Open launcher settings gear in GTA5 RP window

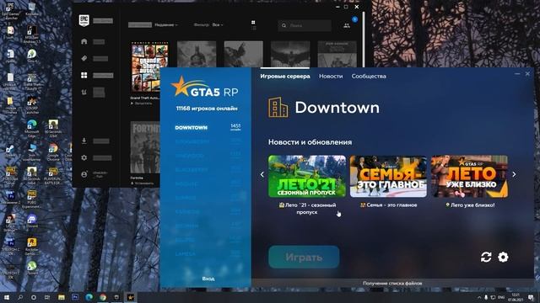point(503,257)
